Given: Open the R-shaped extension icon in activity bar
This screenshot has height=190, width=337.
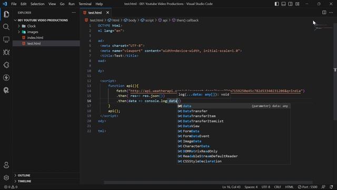Looking at the screenshot, I should coord(6,90).
